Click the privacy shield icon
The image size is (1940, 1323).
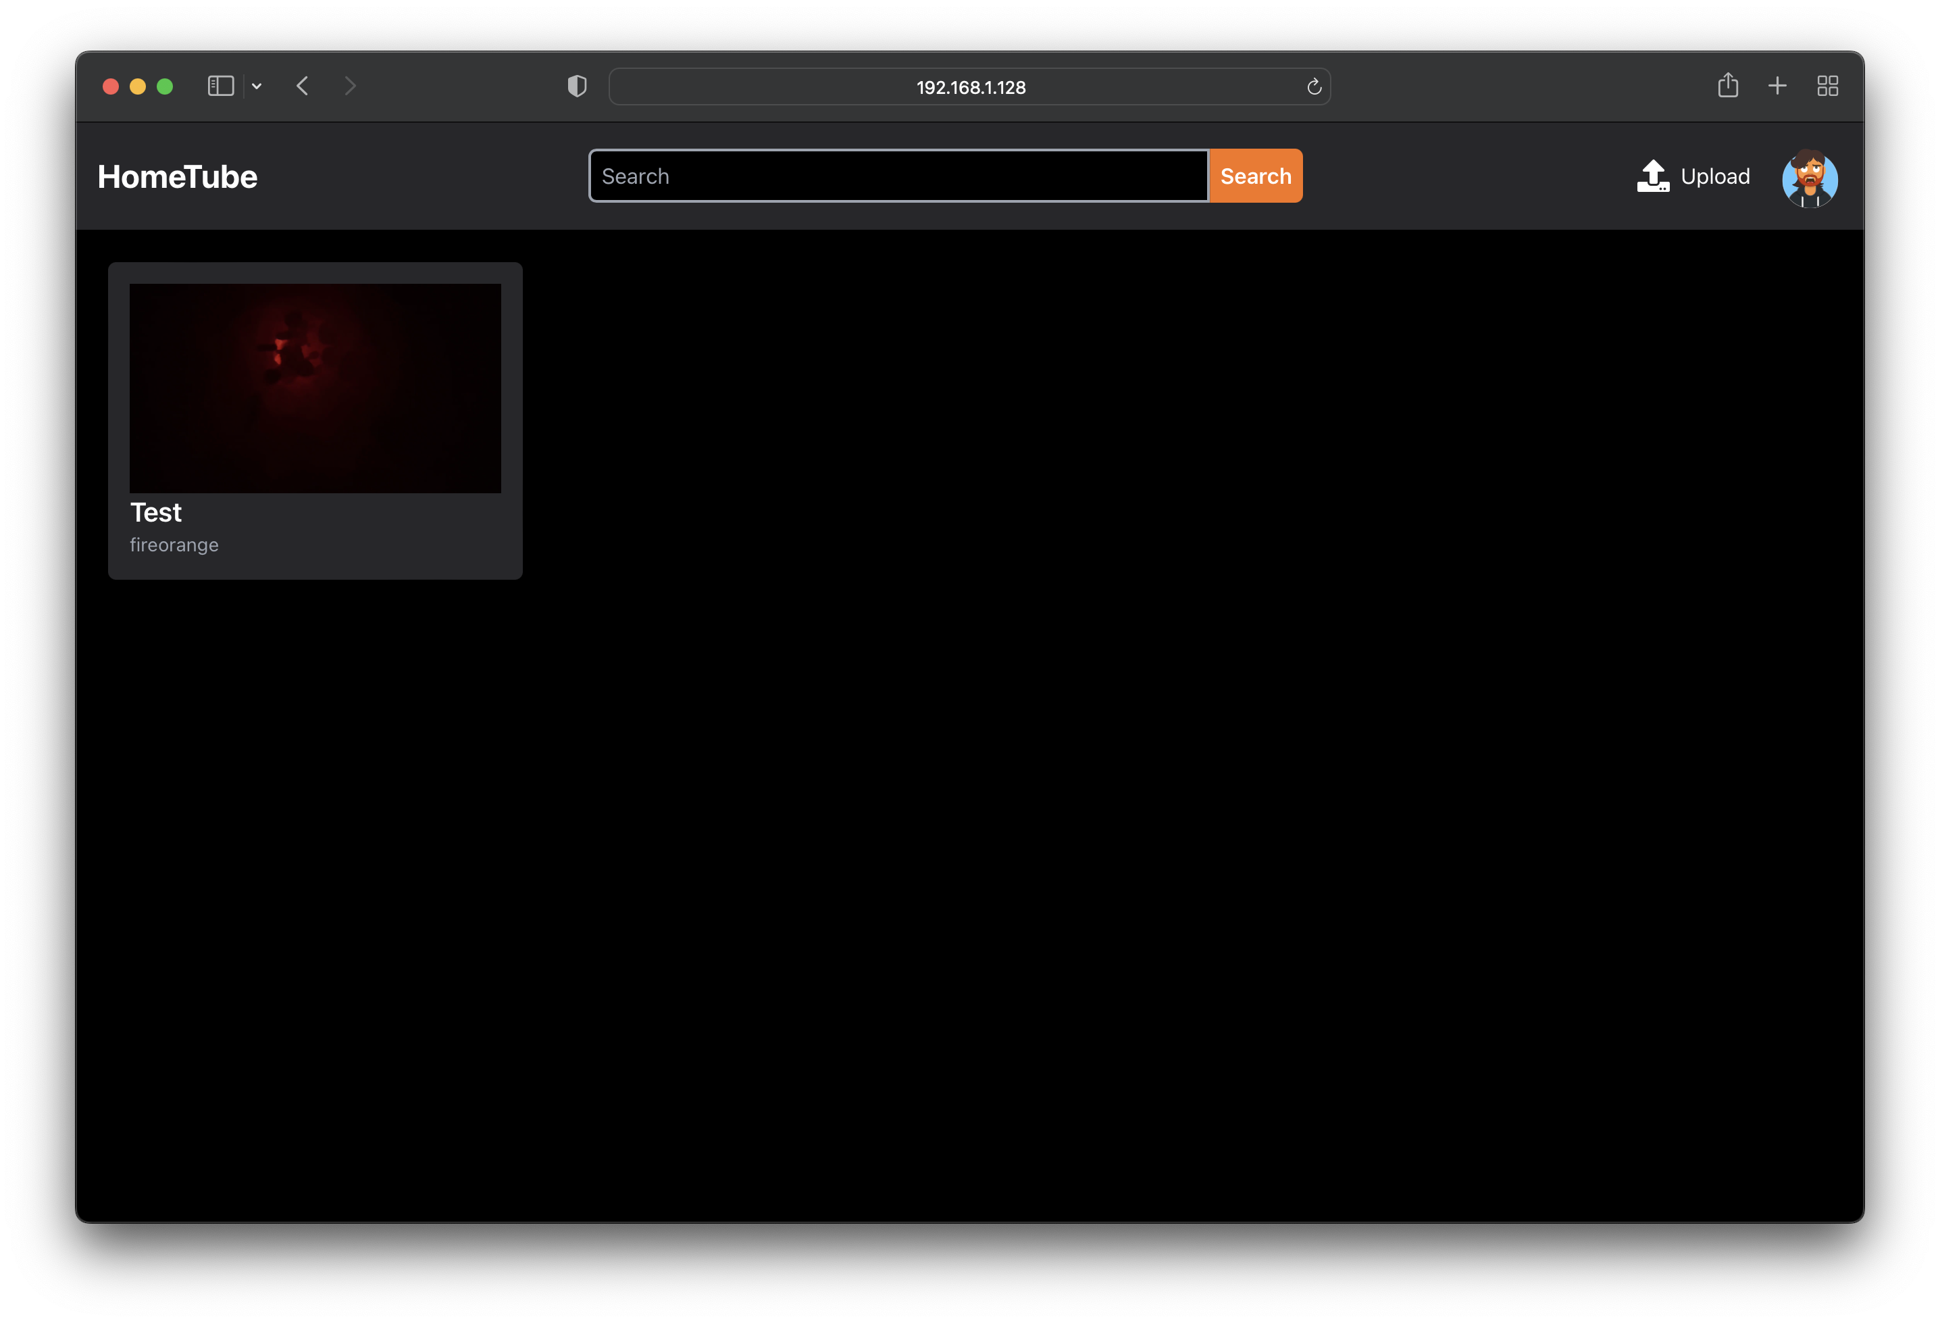pos(576,86)
